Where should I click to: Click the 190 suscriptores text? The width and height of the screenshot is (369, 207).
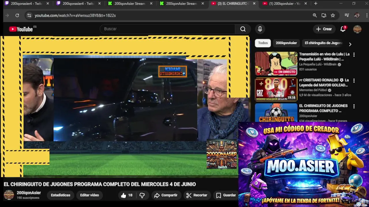click(28, 198)
